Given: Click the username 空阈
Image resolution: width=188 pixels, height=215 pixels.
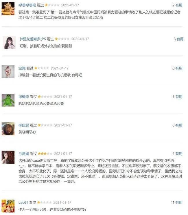Looking at the screenshot, I should [22, 68].
